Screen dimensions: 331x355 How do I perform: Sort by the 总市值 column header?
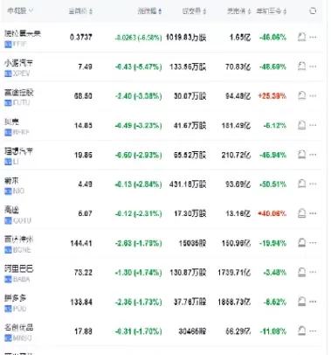pyautogui.click(x=238, y=11)
